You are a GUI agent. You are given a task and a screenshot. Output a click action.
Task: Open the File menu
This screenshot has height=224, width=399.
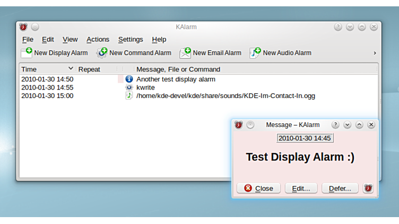[x=28, y=39]
